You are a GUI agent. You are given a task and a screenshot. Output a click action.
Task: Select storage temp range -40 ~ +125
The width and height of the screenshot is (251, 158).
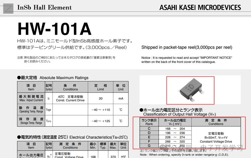(101, 121)
